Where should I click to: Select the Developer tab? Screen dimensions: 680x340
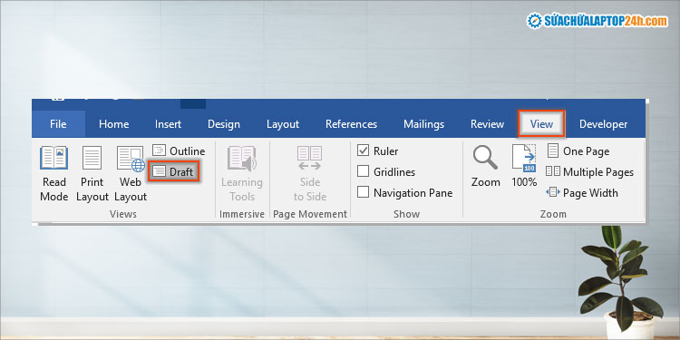coord(603,124)
